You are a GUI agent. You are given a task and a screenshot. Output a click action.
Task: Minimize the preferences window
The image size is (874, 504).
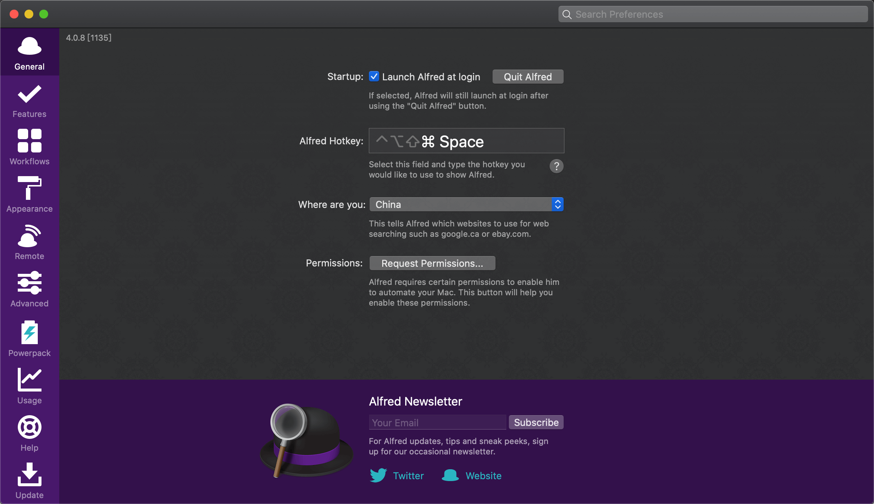[29, 14]
